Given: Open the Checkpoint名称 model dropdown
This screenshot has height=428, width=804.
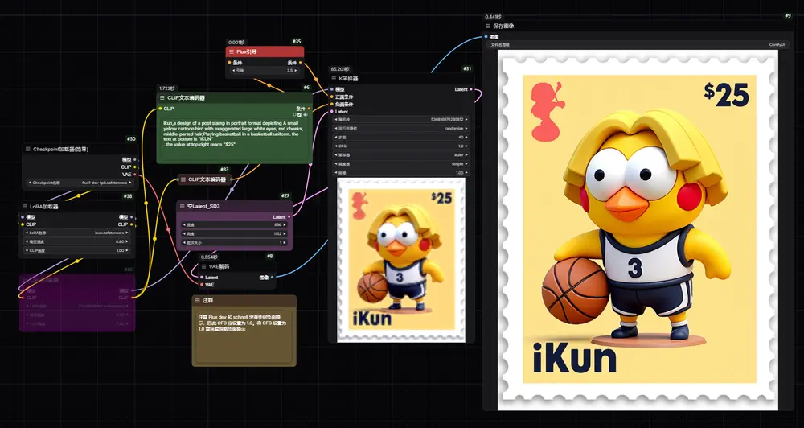Looking at the screenshot, I should [79, 182].
